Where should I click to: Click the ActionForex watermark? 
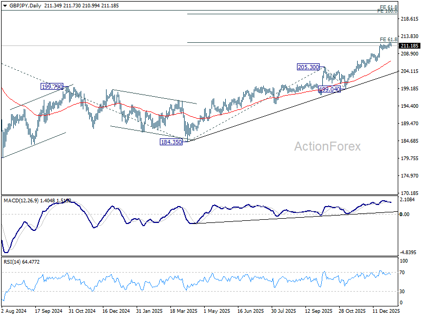(x=327, y=146)
